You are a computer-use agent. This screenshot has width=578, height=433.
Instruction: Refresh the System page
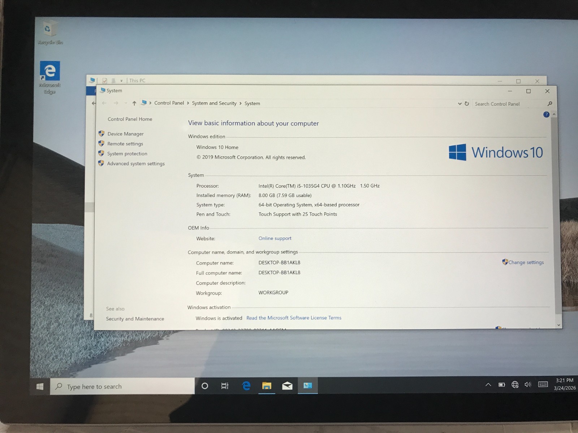tap(467, 104)
